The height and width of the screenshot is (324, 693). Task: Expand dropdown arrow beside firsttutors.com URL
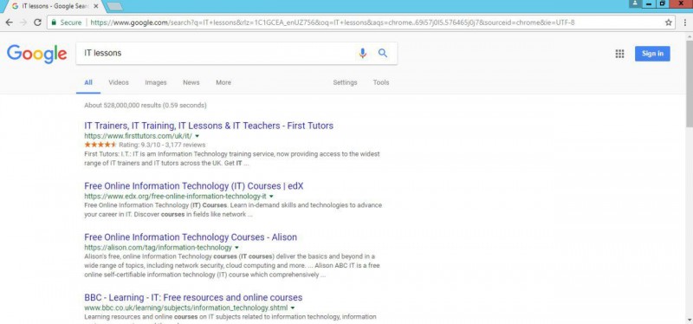pyautogui.click(x=198, y=136)
